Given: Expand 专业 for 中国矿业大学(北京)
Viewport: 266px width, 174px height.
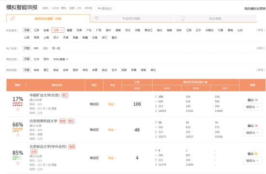Looking at the screenshot, I should click(112, 104).
